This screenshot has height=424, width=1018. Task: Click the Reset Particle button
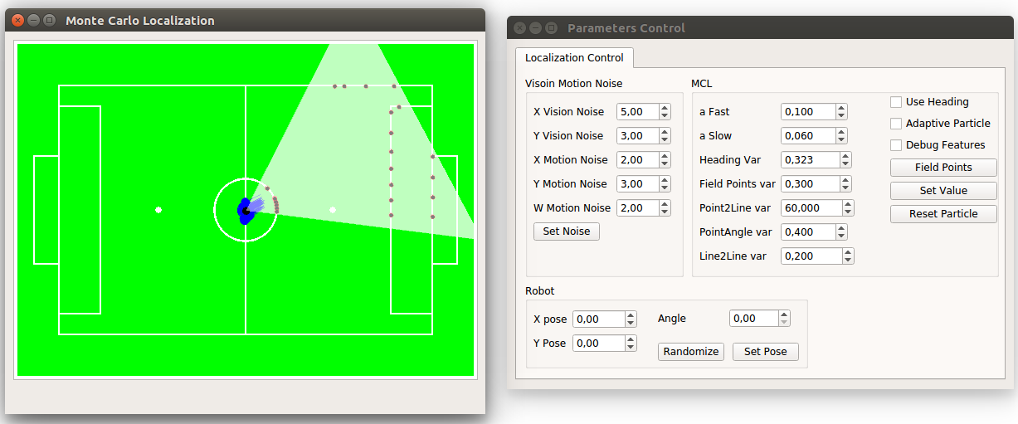tap(943, 214)
